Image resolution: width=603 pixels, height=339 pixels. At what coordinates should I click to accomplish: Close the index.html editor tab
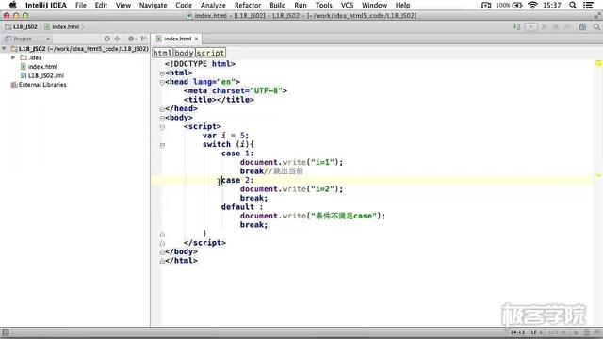196,39
